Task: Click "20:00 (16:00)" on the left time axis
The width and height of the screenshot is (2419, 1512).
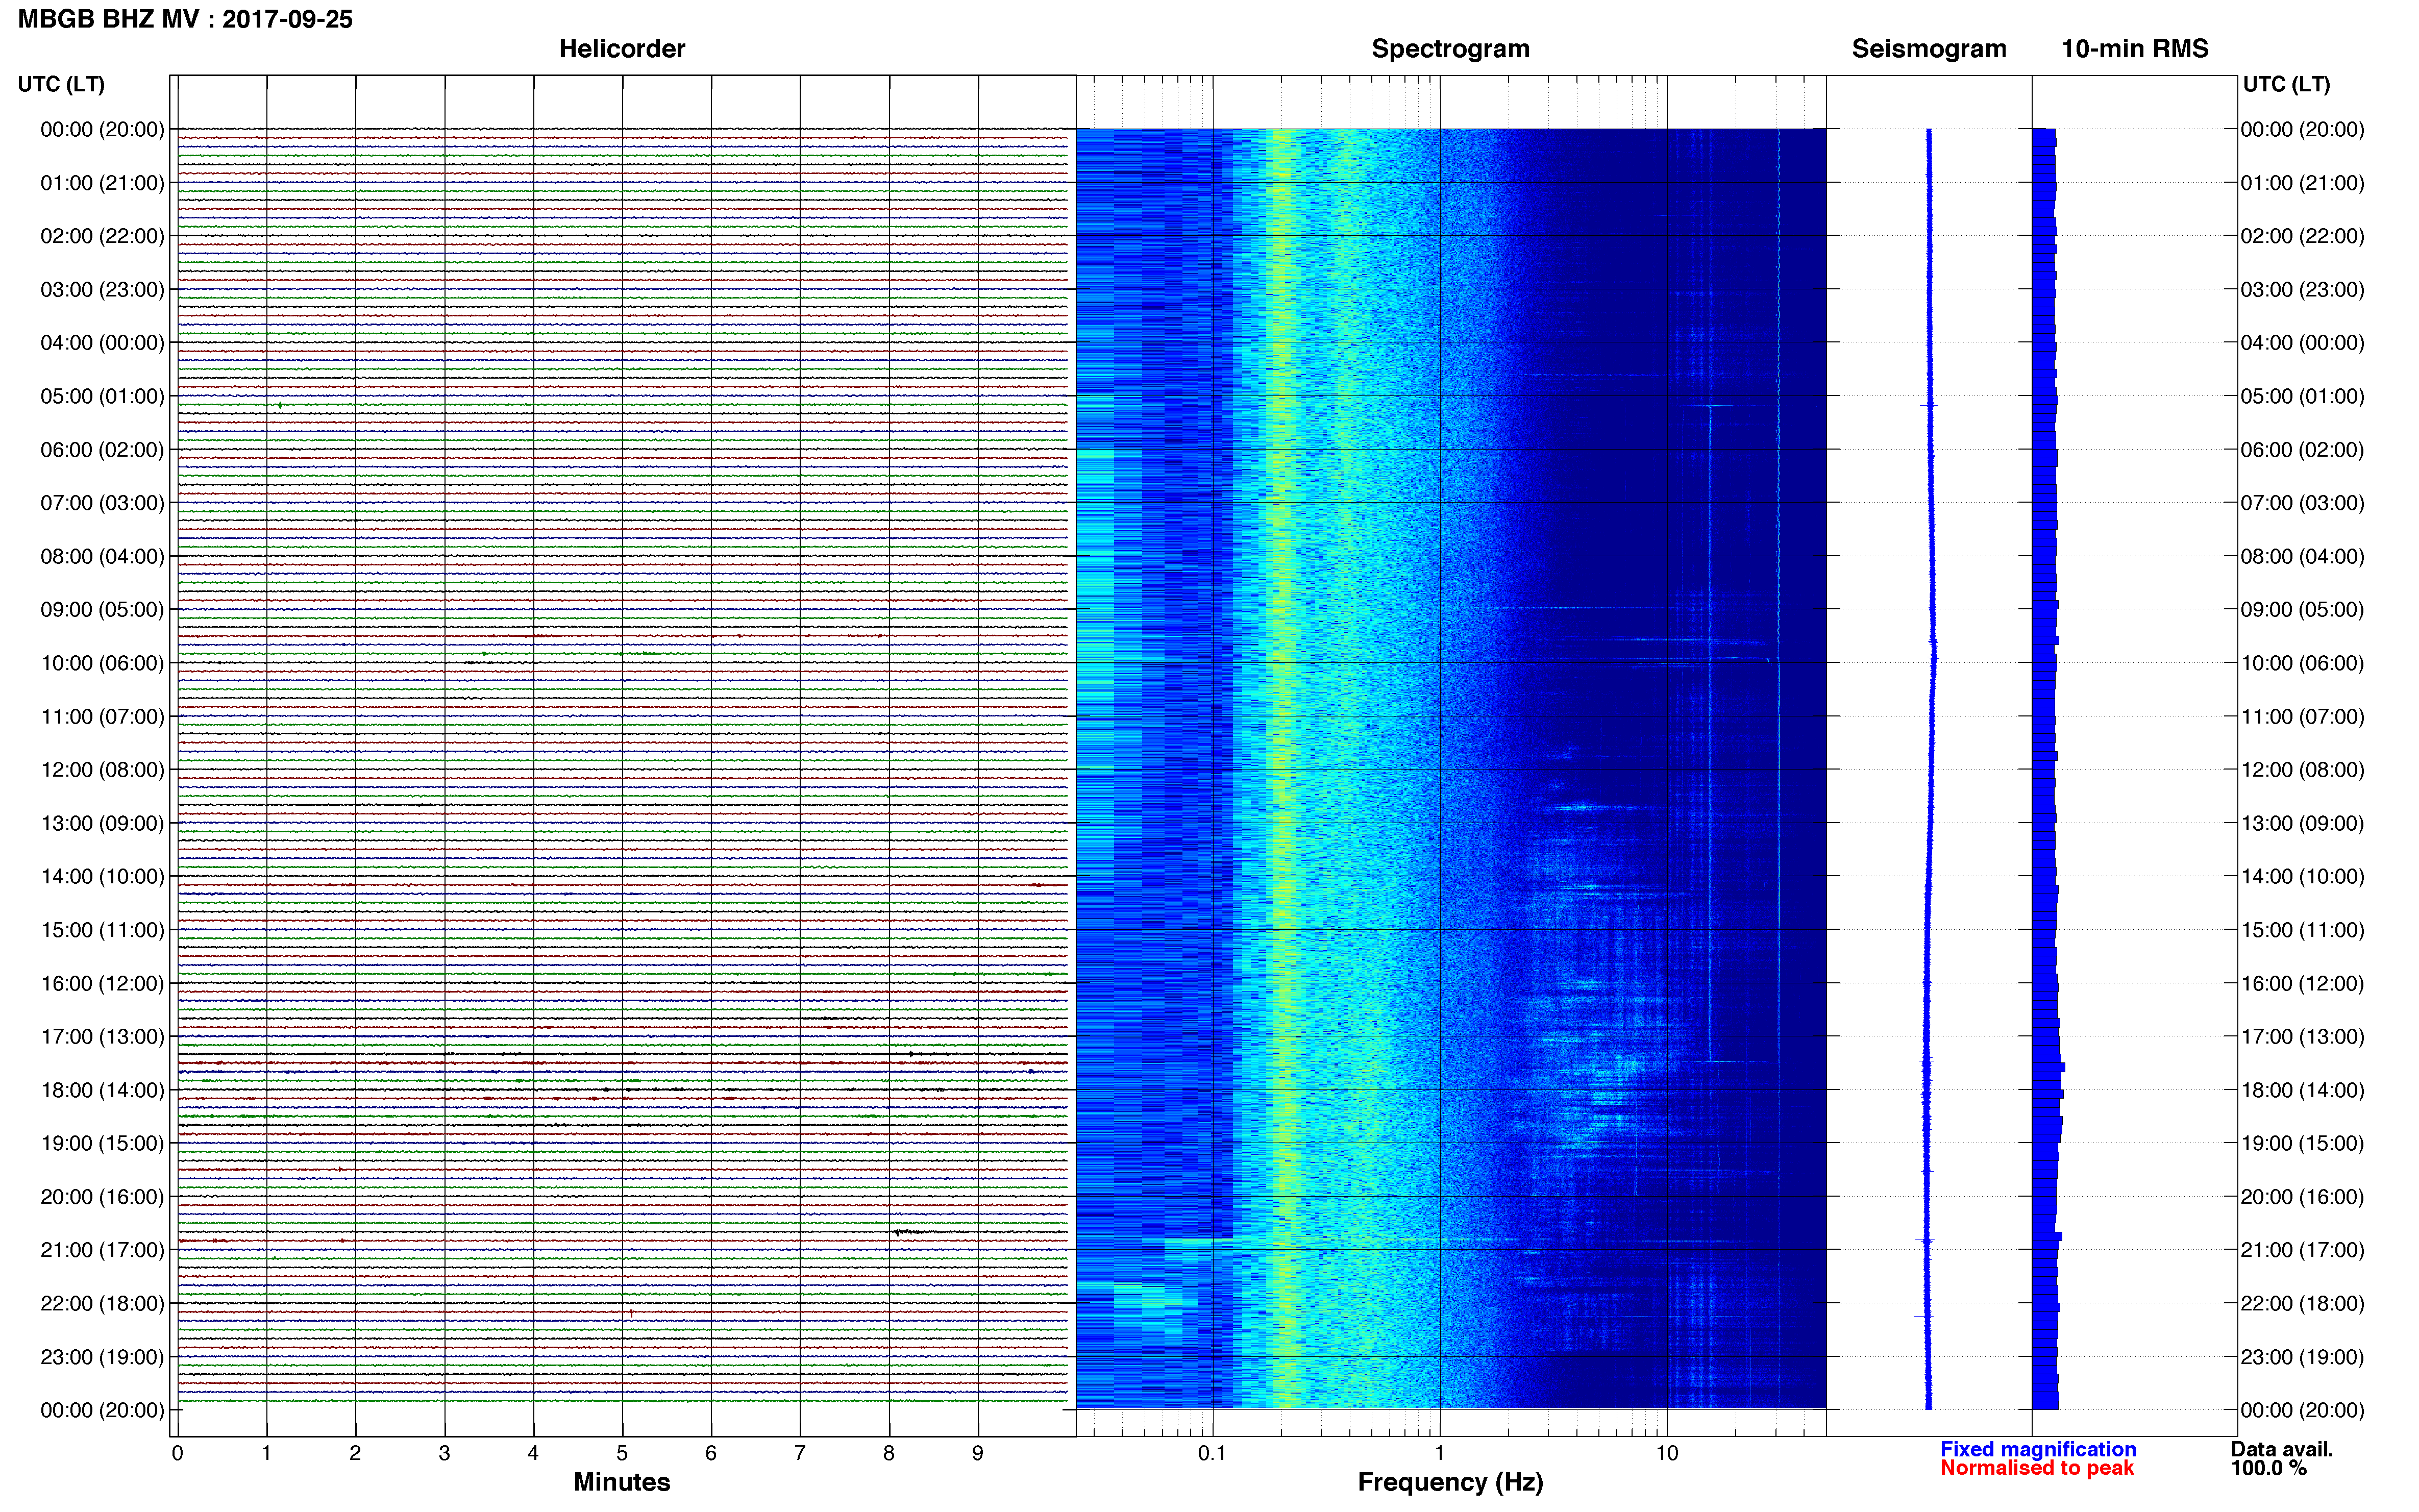Action: [102, 1197]
